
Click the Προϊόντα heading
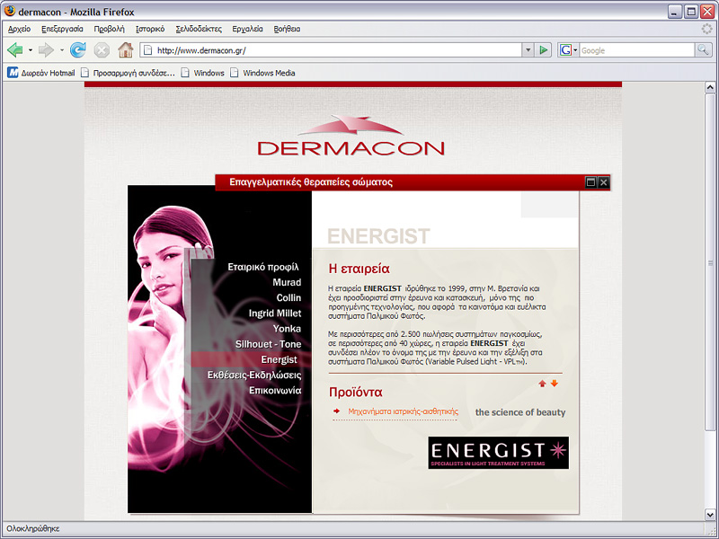[x=355, y=393]
